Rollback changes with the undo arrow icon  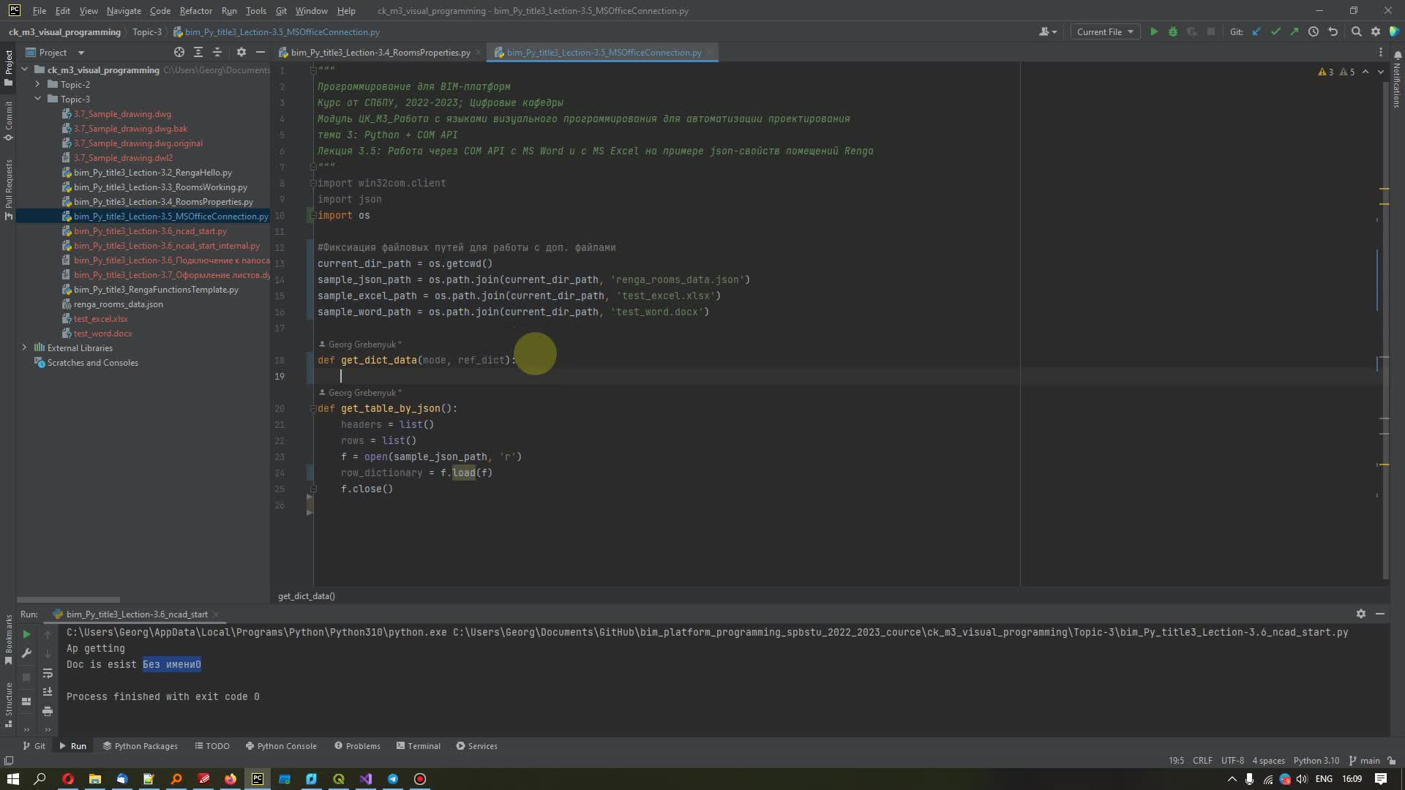1333,31
